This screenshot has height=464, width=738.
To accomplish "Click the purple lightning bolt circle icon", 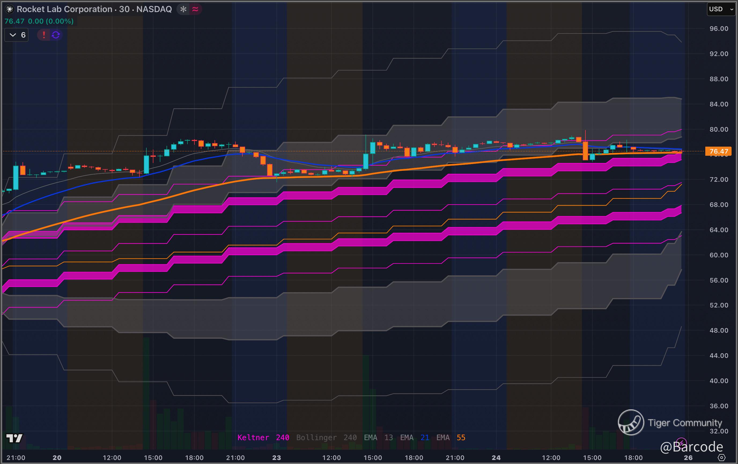I will point(681,442).
